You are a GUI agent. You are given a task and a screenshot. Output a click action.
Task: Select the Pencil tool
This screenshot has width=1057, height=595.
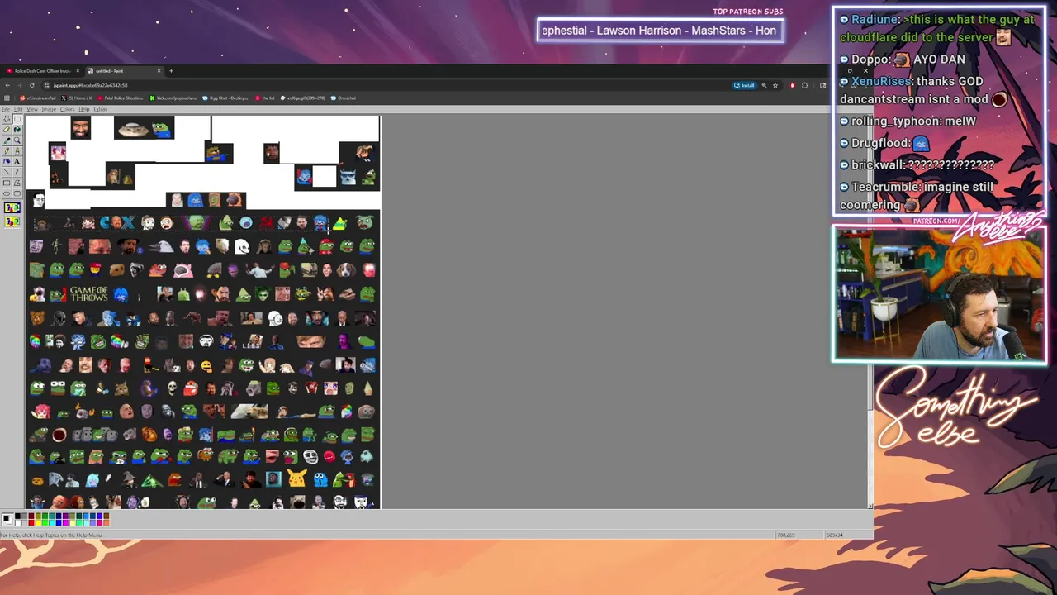click(7, 151)
